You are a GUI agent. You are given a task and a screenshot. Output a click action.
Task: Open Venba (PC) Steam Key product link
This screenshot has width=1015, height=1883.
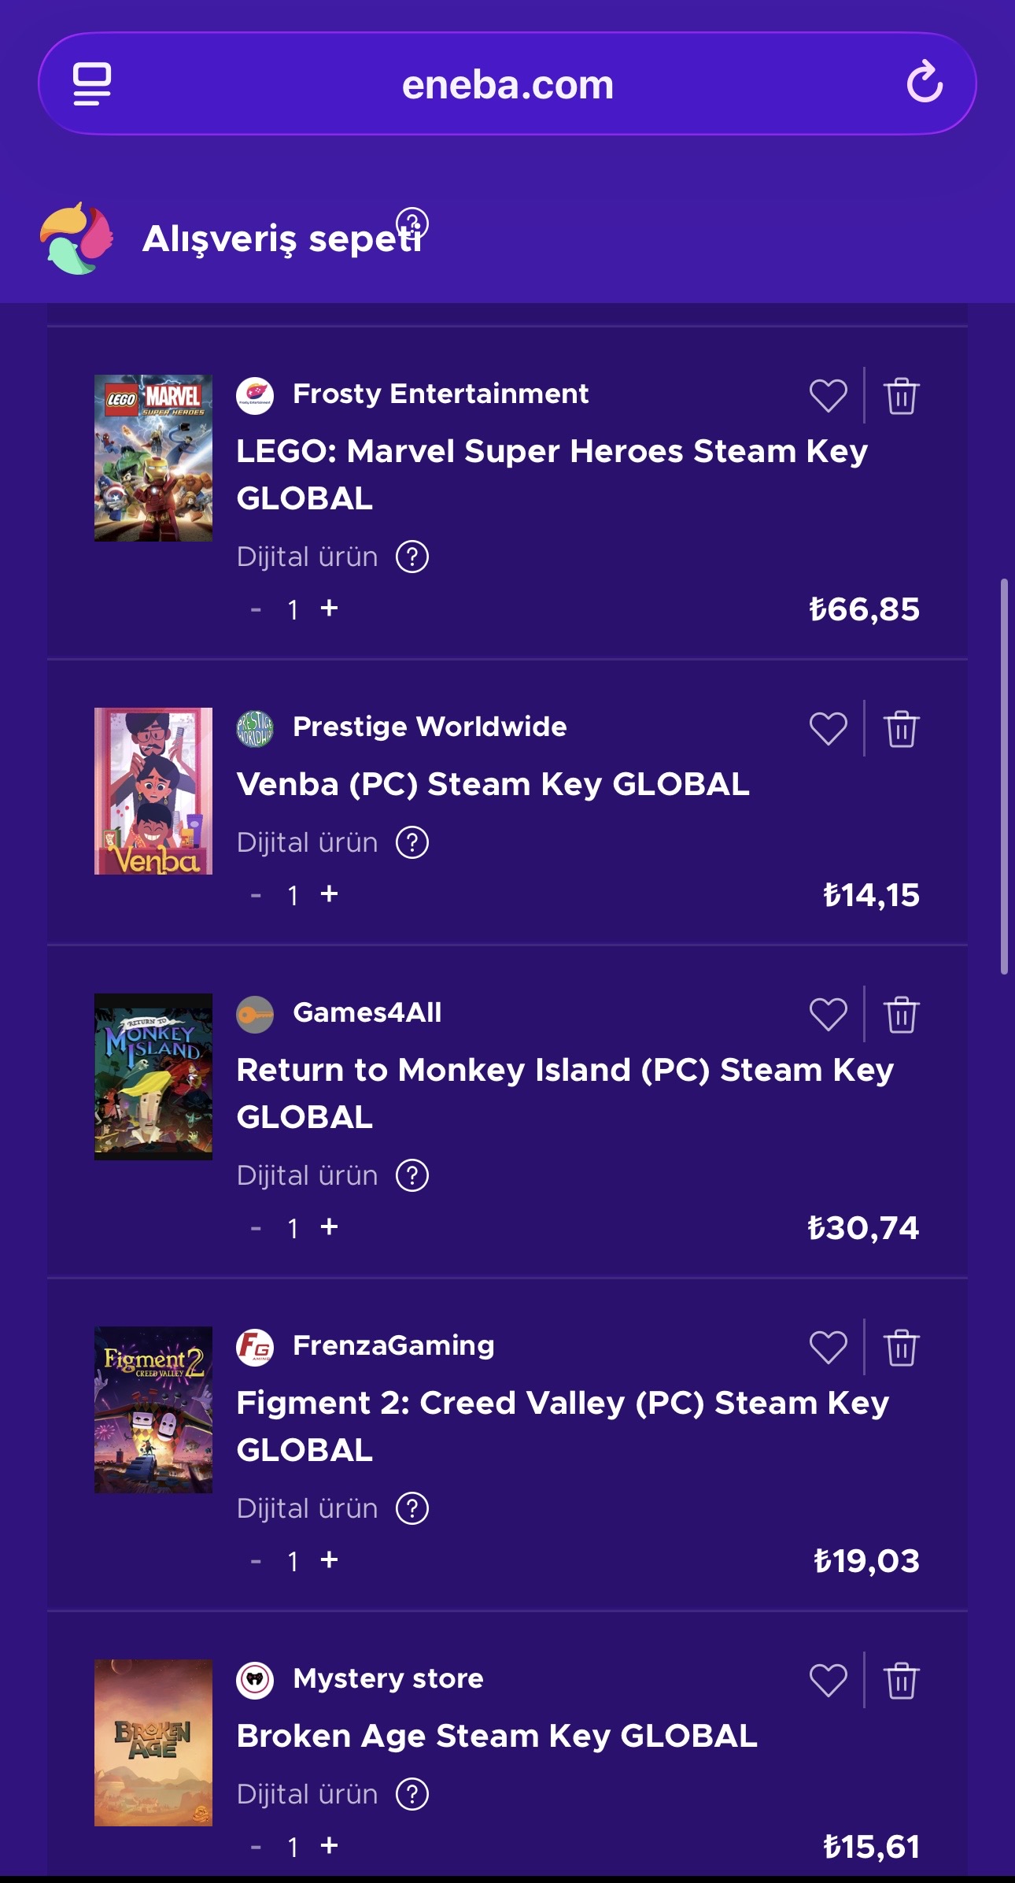tap(493, 784)
